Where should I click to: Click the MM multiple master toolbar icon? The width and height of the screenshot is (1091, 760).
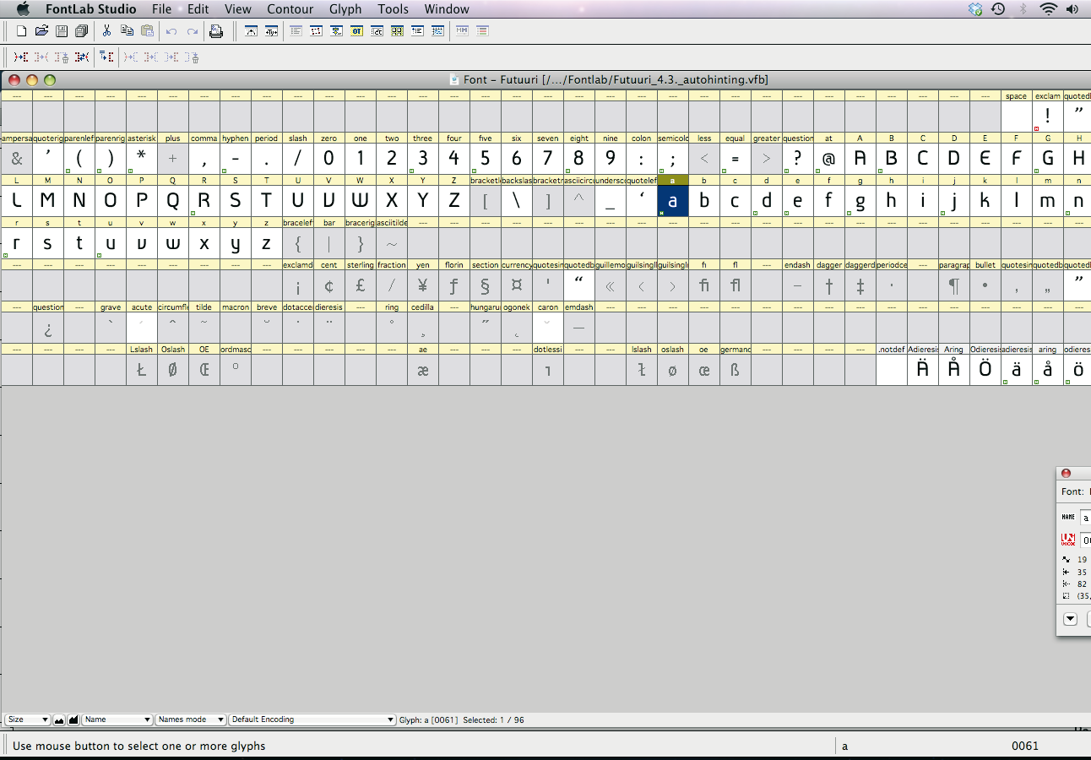462,31
